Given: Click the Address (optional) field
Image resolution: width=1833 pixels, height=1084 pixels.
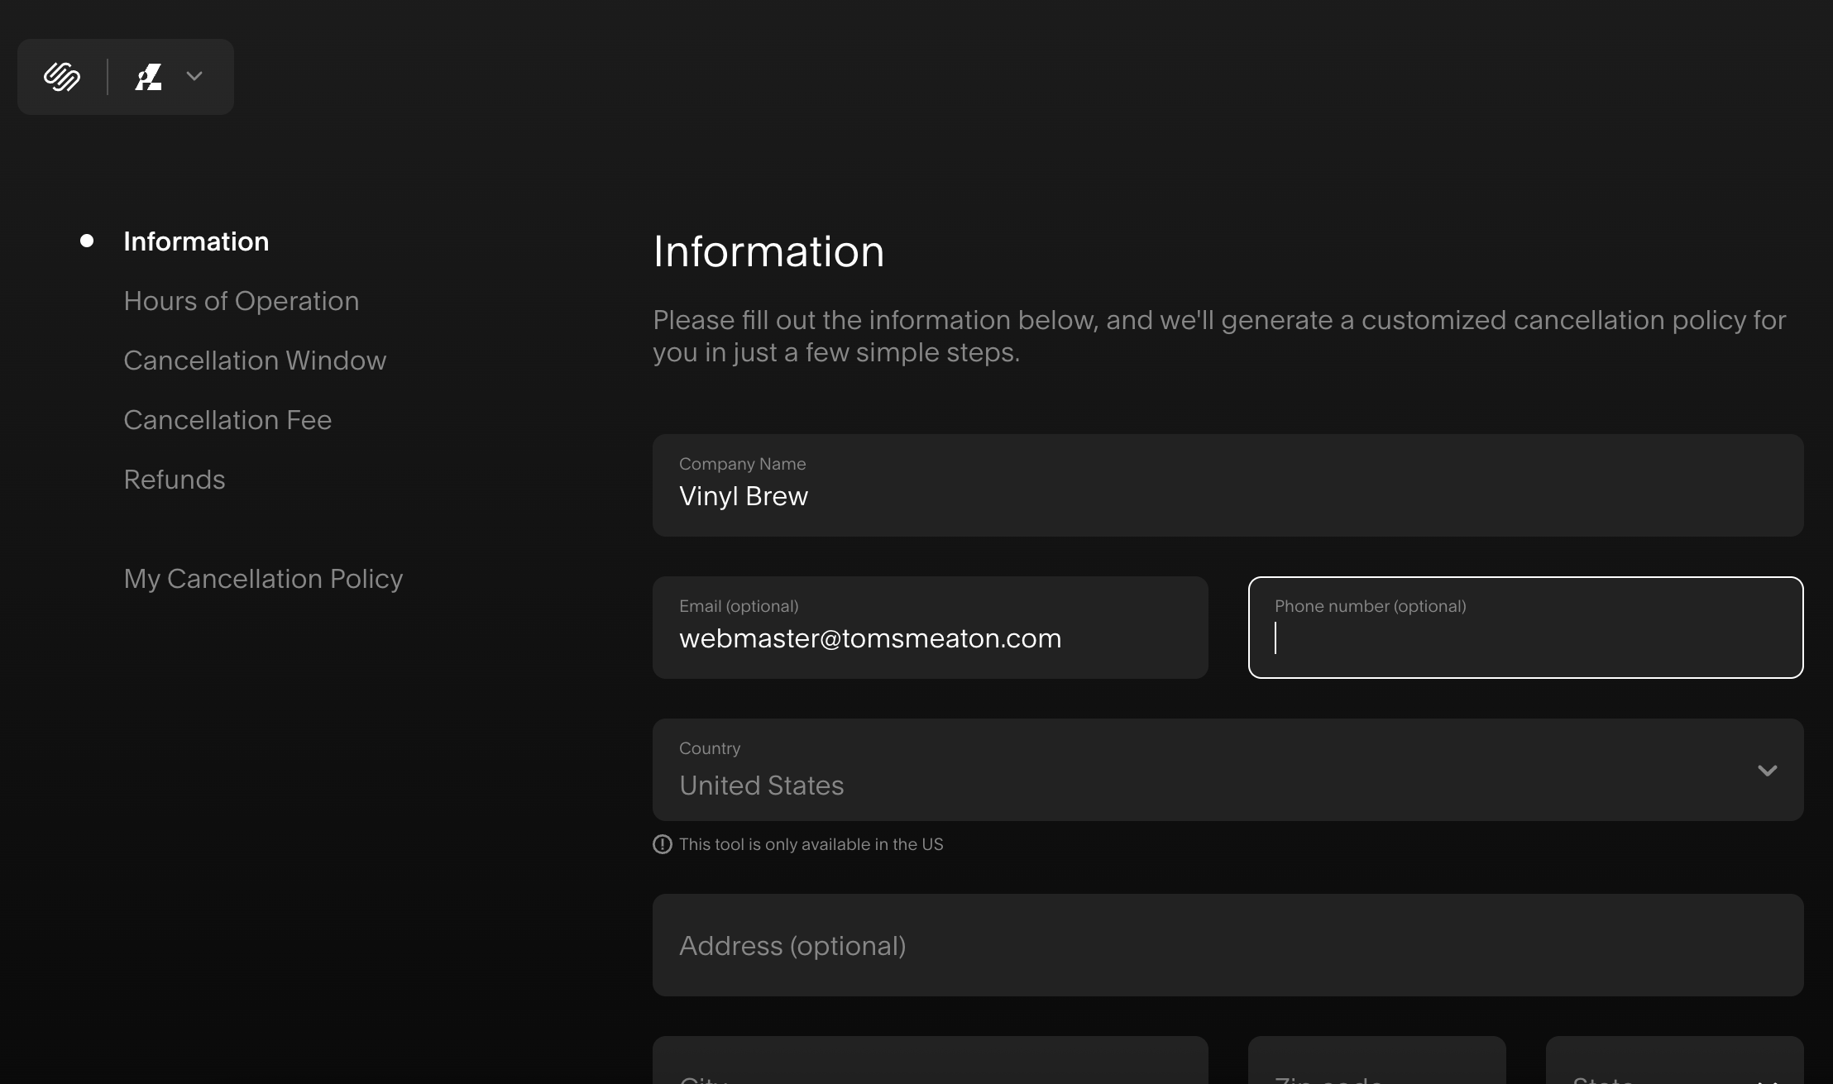Looking at the screenshot, I should (x=1228, y=945).
